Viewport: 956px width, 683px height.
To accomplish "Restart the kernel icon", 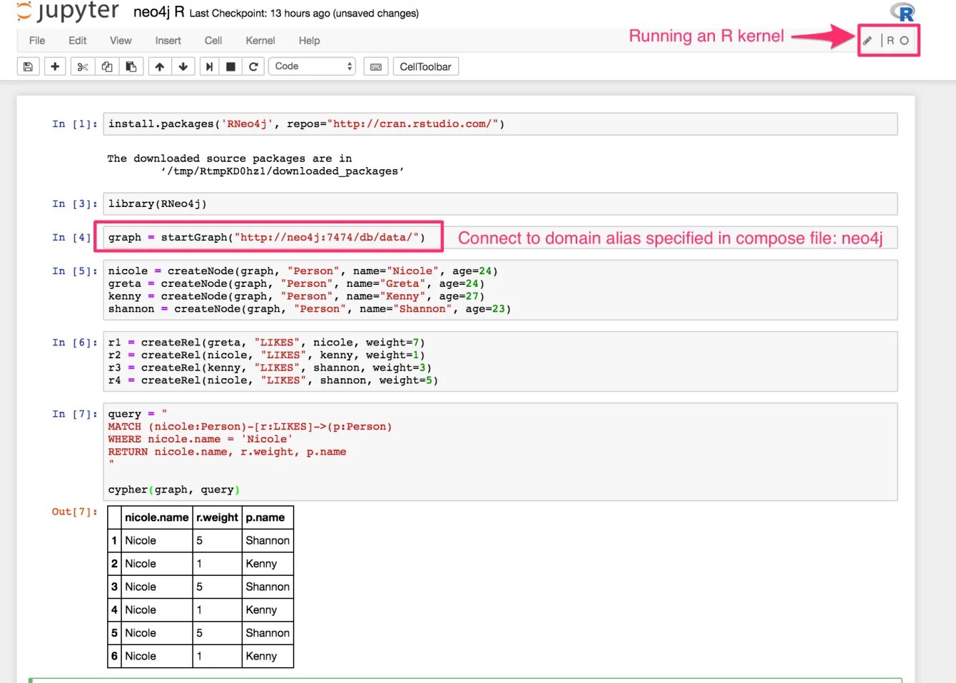I will [253, 66].
